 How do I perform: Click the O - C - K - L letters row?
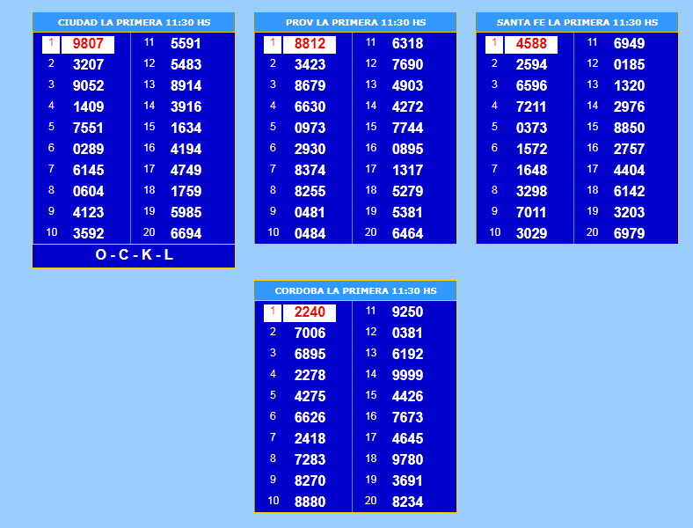134,255
